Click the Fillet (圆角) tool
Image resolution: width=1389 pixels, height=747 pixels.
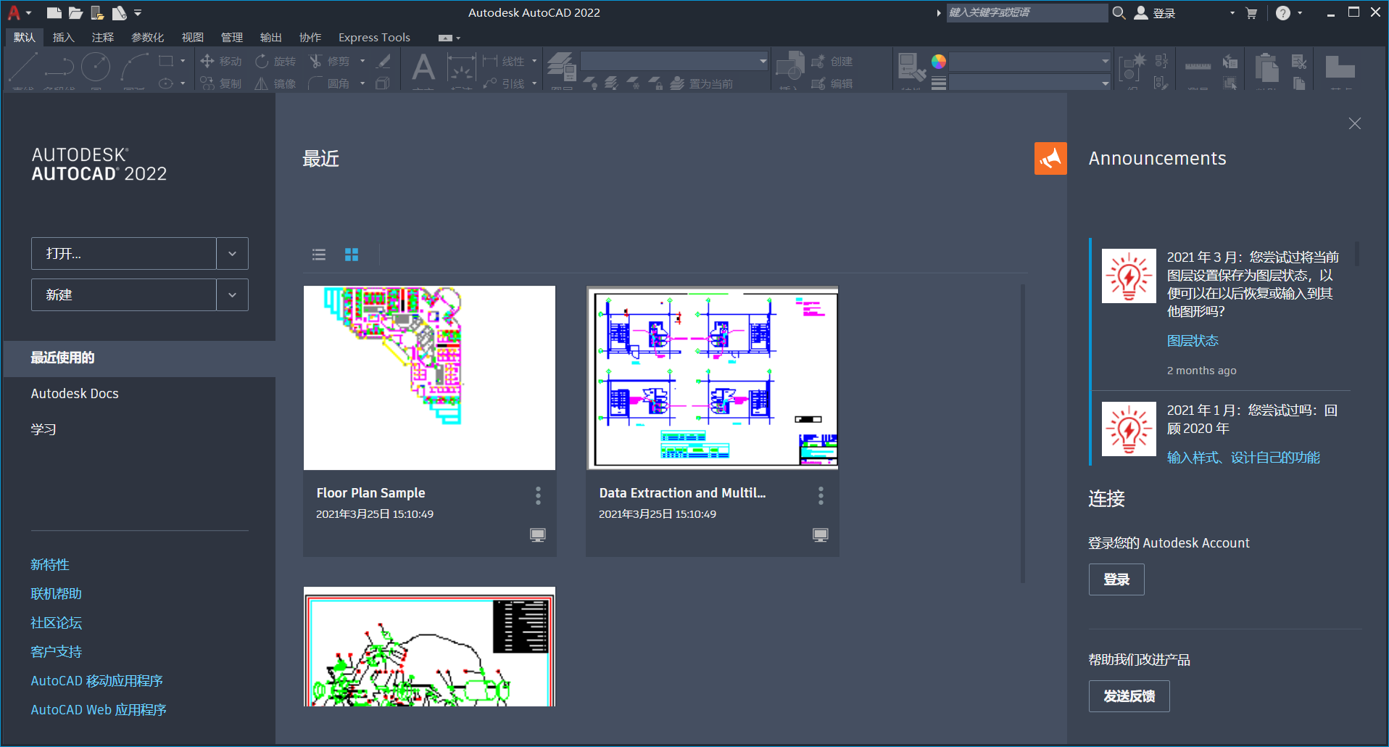click(329, 83)
